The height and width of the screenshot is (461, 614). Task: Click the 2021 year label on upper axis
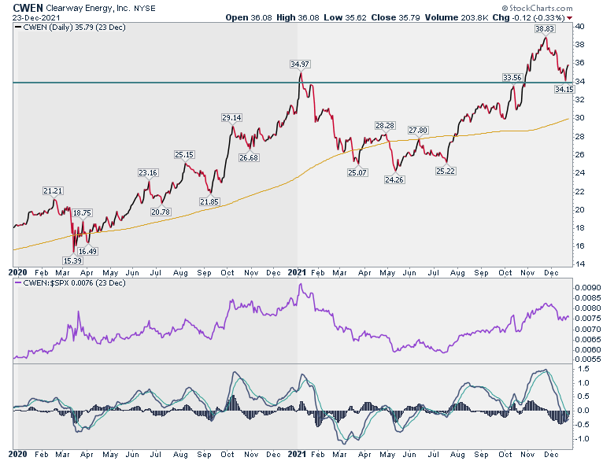tap(297, 272)
